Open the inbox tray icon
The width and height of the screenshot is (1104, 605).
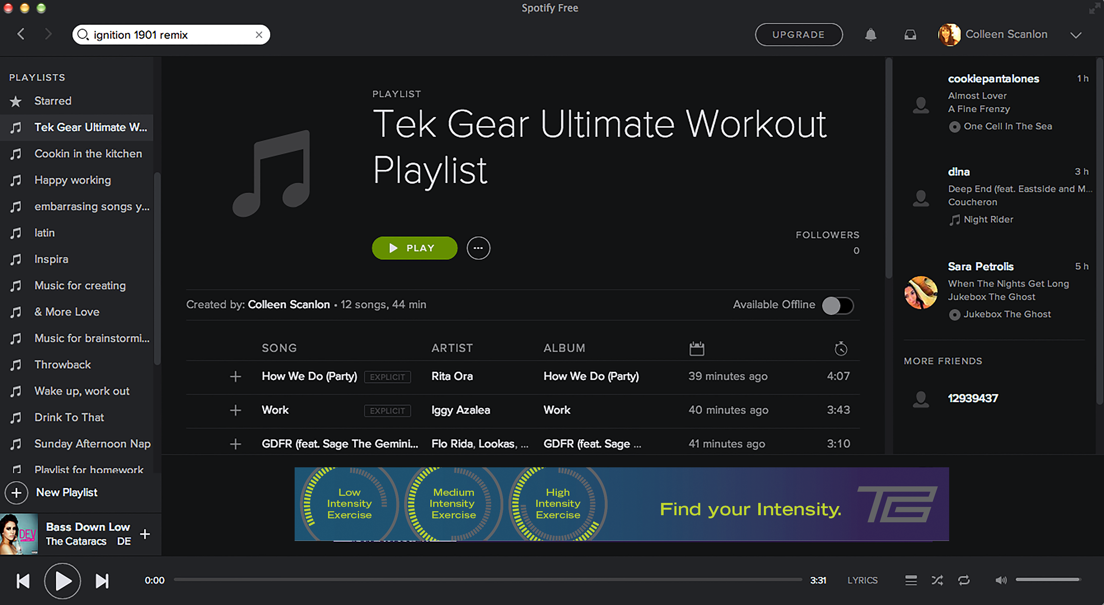click(x=910, y=34)
